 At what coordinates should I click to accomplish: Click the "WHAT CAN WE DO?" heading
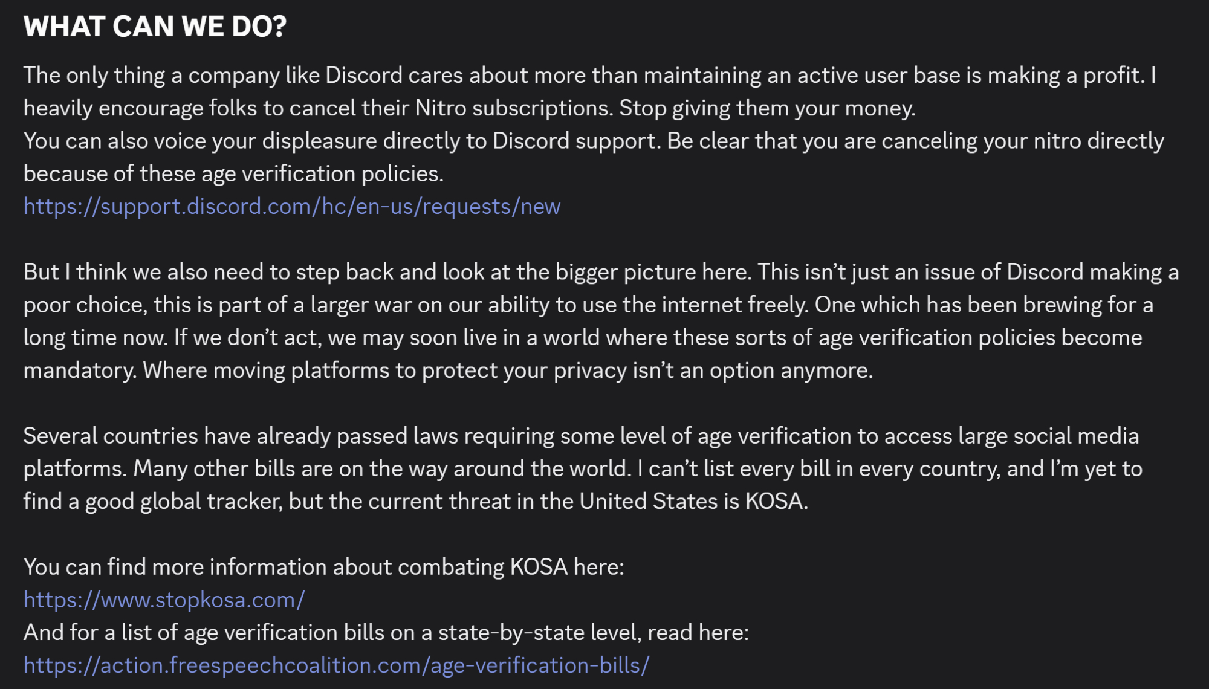click(x=155, y=27)
